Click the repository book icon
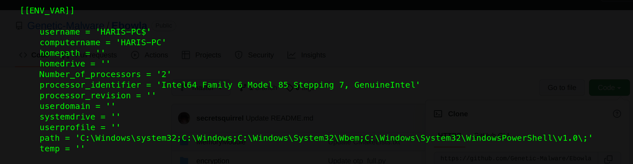 pyautogui.click(x=19, y=26)
